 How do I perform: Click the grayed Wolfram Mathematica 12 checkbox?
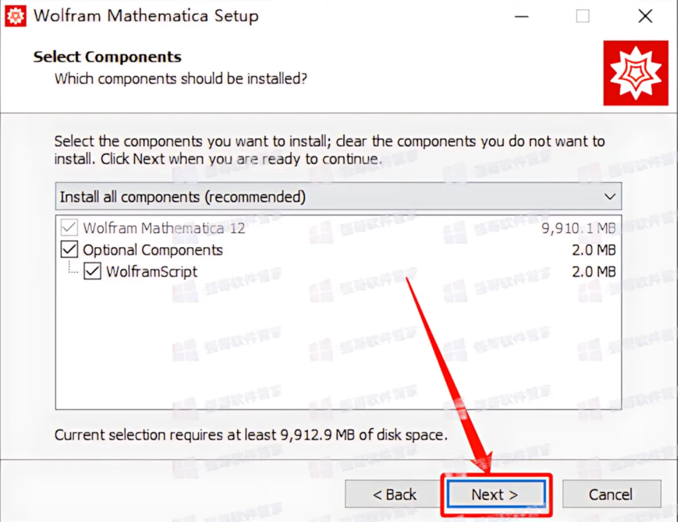[69, 227]
